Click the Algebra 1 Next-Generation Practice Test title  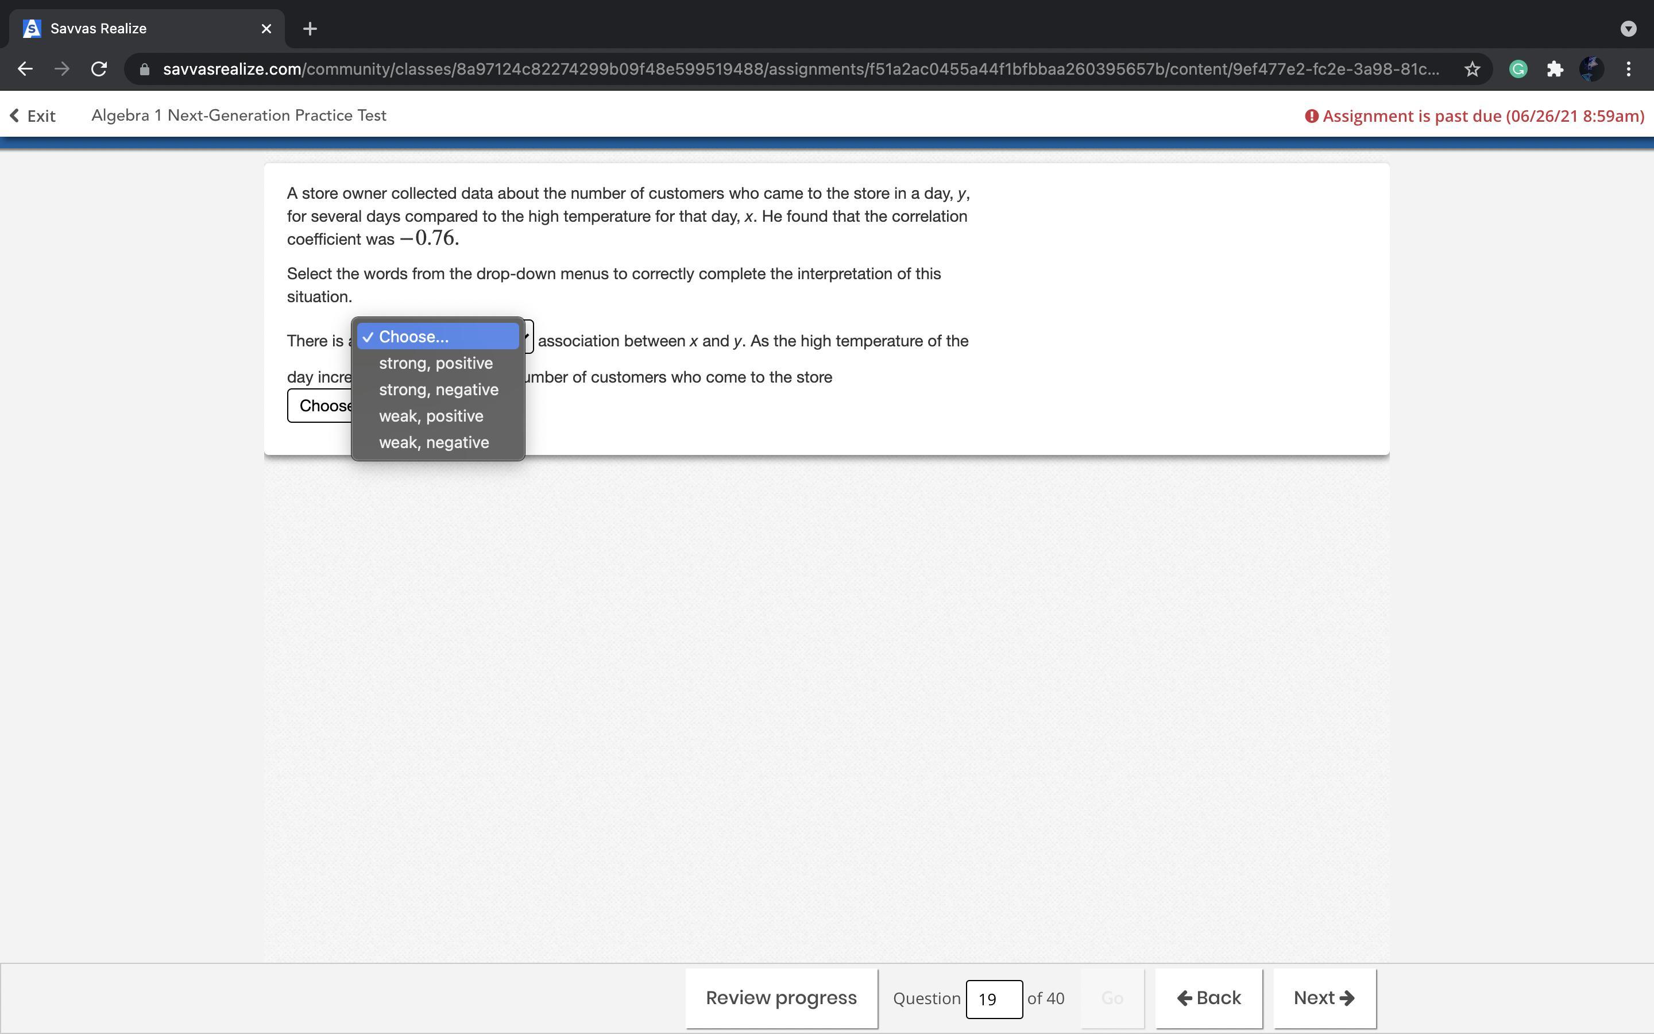click(x=238, y=115)
